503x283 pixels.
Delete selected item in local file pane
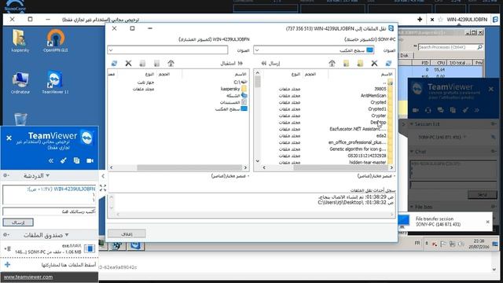pyautogui.click(x=374, y=63)
